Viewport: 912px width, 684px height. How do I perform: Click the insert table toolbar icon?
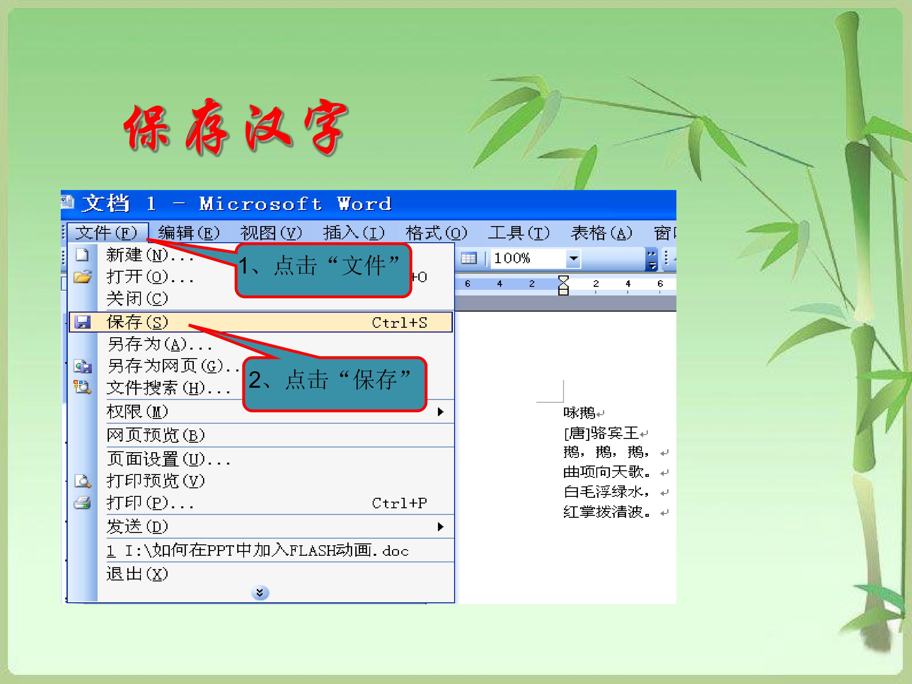tap(468, 258)
